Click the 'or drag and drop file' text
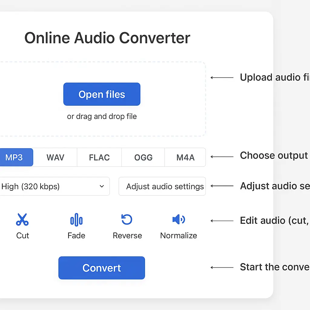 (102, 116)
